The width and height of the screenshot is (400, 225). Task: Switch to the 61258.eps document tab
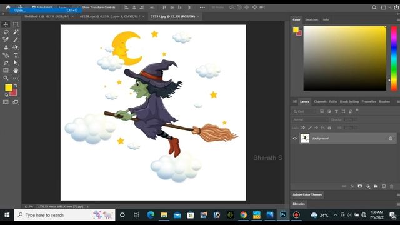point(110,16)
